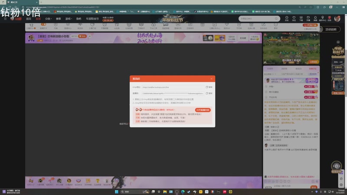Open the 使用说明 link in the dialog
This screenshot has width=347, height=195.
pyautogui.click(x=170, y=110)
